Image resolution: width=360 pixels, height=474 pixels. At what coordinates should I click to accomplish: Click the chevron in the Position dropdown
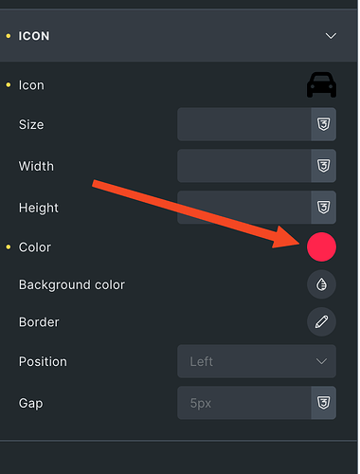321,361
